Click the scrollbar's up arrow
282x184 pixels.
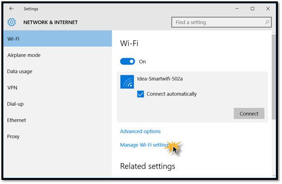click(274, 32)
